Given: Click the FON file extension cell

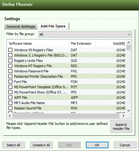Looking at the screenshot, I should coord(82,82).
